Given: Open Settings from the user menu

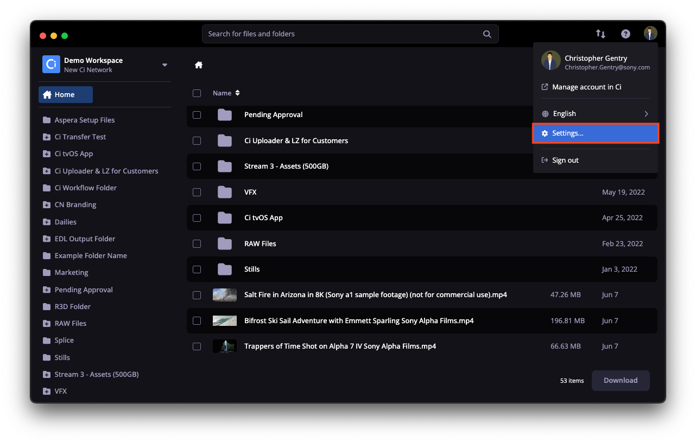Looking at the screenshot, I should pyautogui.click(x=596, y=133).
